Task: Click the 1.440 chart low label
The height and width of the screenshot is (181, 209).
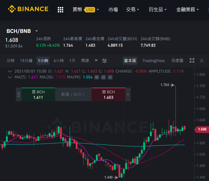Action: (108, 177)
